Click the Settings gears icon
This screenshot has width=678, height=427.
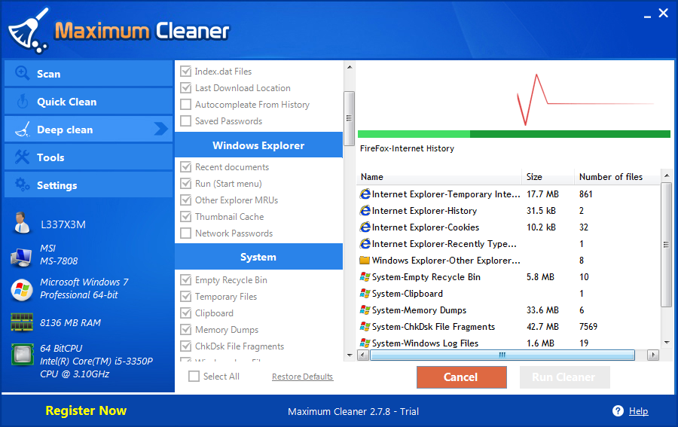click(x=22, y=185)
